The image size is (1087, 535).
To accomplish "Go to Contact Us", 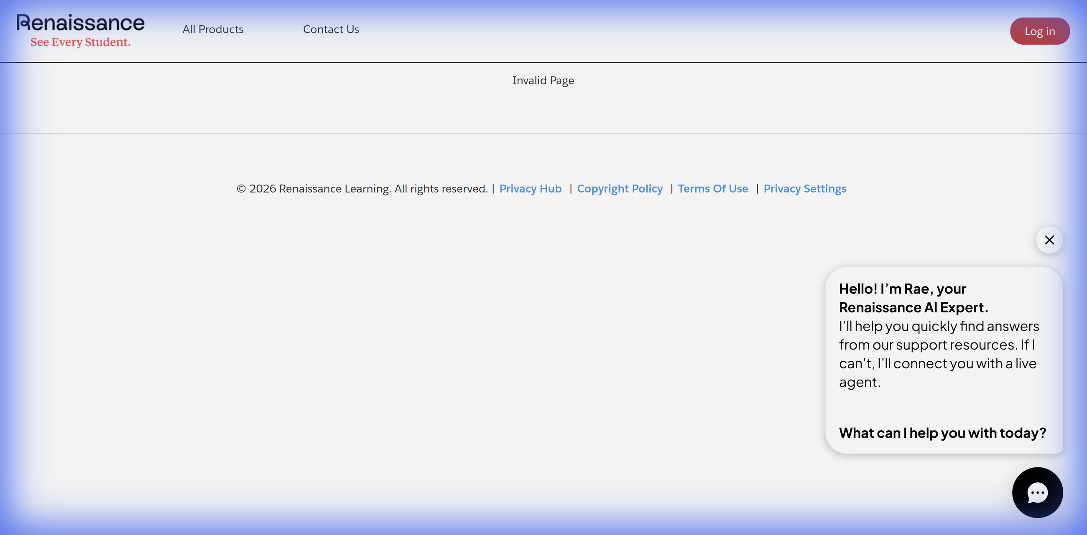I will [331, 29].
